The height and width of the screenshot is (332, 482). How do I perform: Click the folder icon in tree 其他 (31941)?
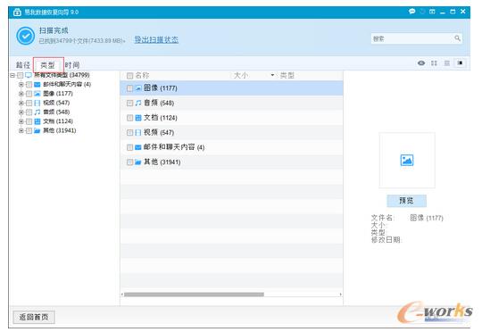[x=37, y=130]
